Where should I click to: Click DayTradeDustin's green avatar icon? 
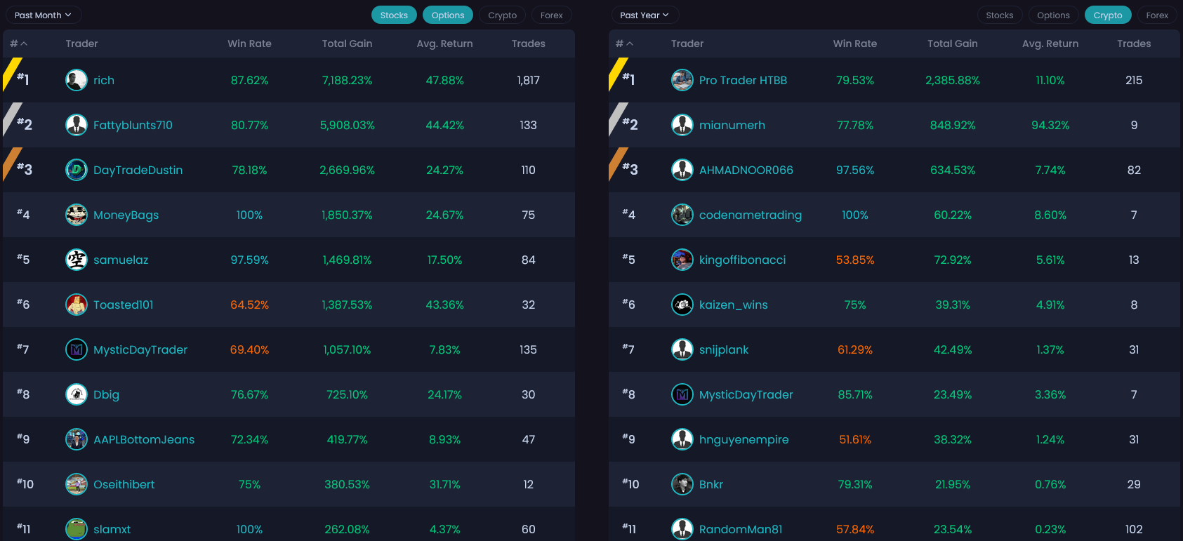(x=77, y=170)
